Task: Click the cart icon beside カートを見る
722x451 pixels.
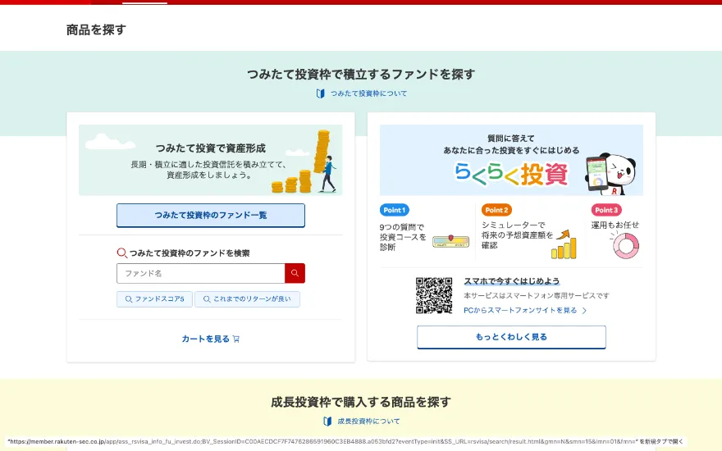Action: point(236,339)
